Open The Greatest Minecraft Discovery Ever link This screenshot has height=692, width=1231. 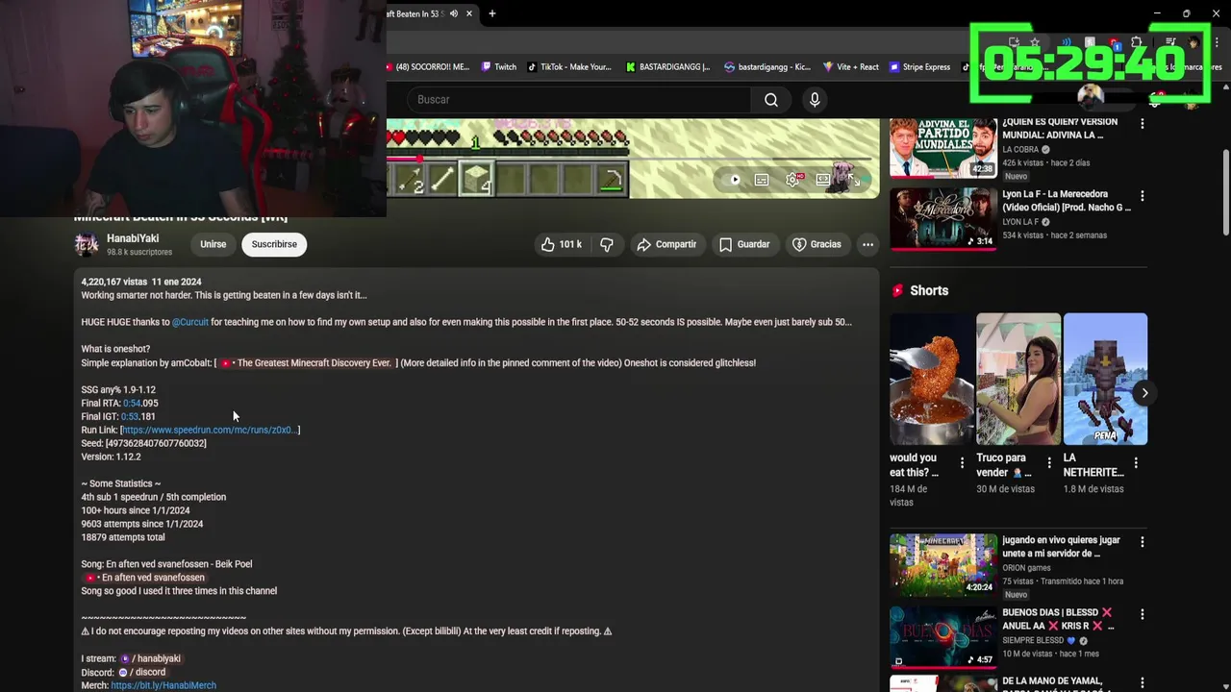click(306, 363)
